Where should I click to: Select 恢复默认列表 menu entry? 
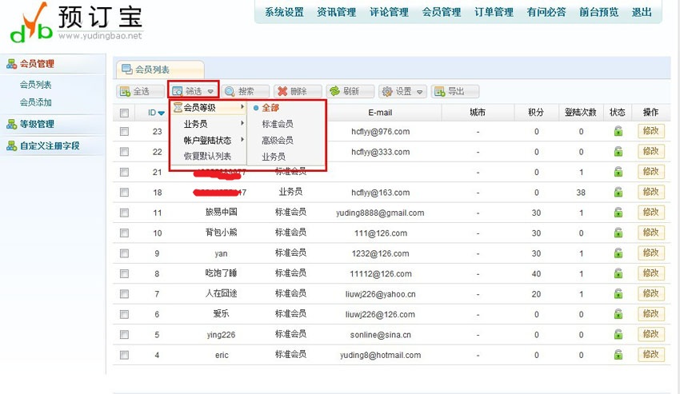click(207, 156)
